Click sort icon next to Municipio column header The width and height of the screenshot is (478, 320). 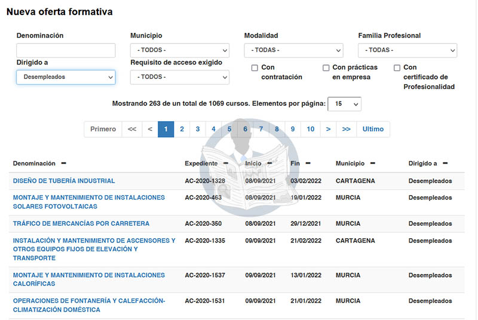(x=372, y=164)
